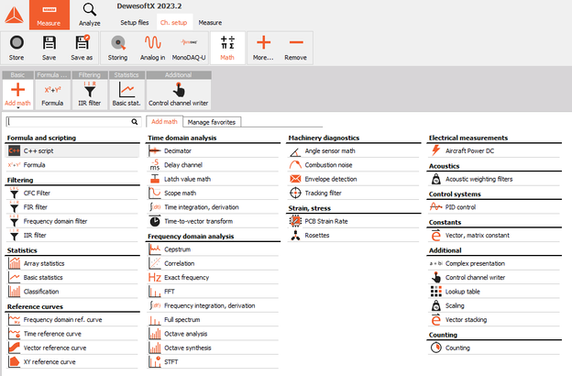572x376 pixels.
Task: Open the MonoDAQ-U module
Action: click(189, 48)
